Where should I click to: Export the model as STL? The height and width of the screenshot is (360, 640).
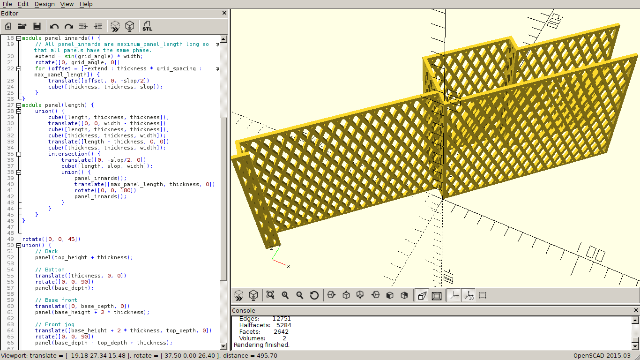[x=147, y=26]
